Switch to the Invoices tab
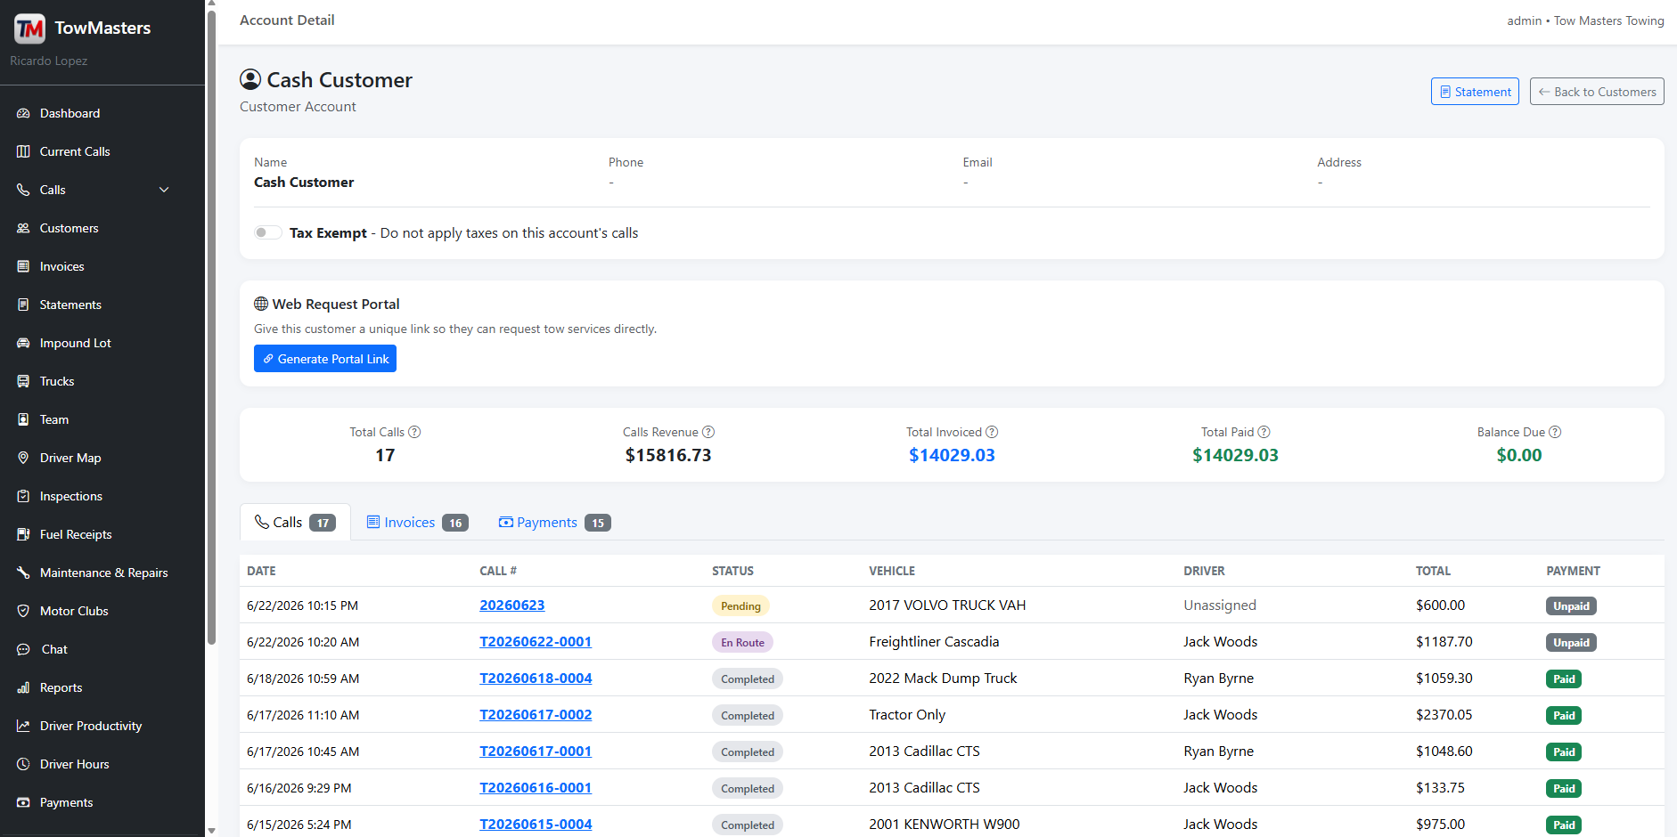The image size is (1677, 837). tap(417, 523)
